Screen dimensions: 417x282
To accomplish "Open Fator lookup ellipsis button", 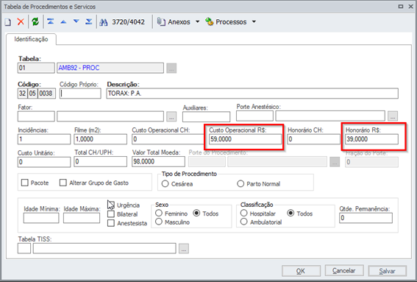I will coord(171,116).
